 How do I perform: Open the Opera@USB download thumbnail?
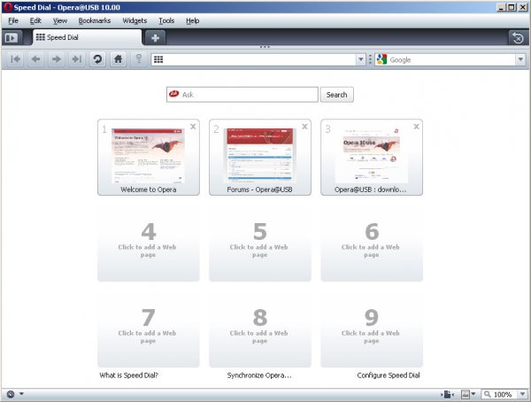tap(372, 157)
